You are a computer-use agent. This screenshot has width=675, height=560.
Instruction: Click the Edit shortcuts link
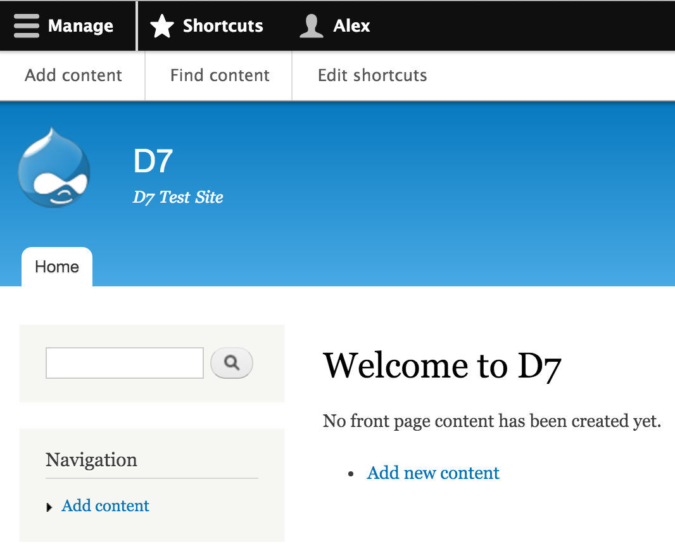coord(372,75)
